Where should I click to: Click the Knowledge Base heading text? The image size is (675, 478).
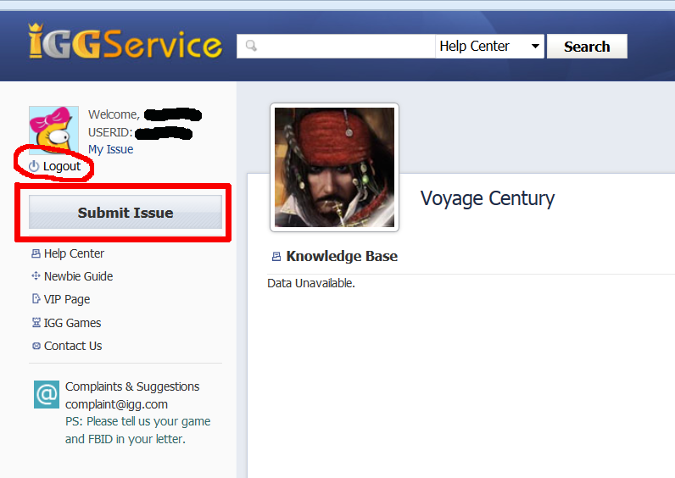point(342,256)
